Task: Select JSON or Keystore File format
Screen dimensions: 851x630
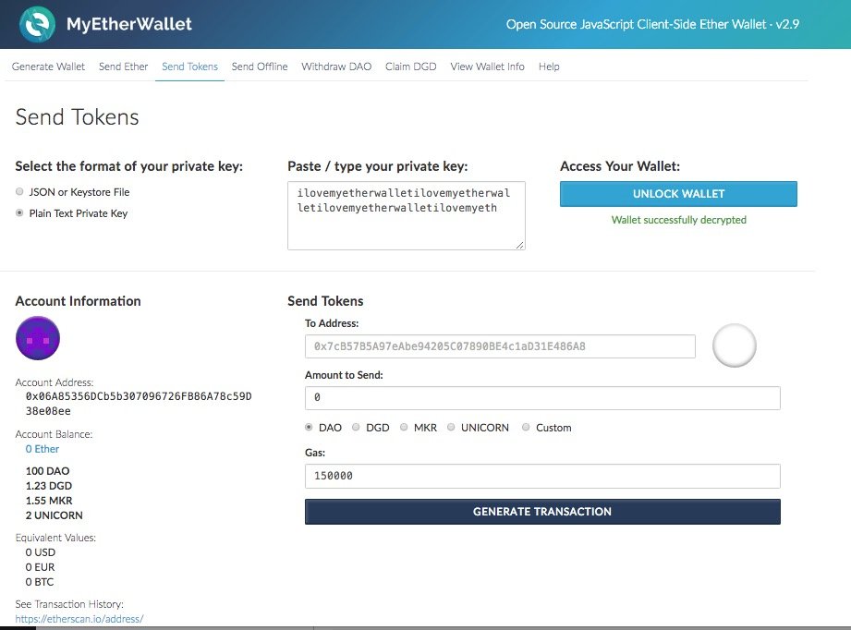Action: click(19, 191)
